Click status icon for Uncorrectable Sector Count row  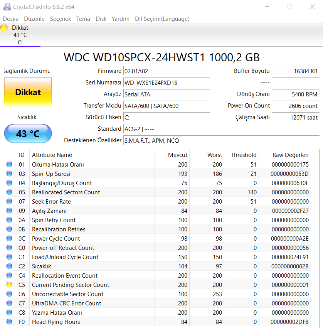pyautogui.click(x=9, y=294)
